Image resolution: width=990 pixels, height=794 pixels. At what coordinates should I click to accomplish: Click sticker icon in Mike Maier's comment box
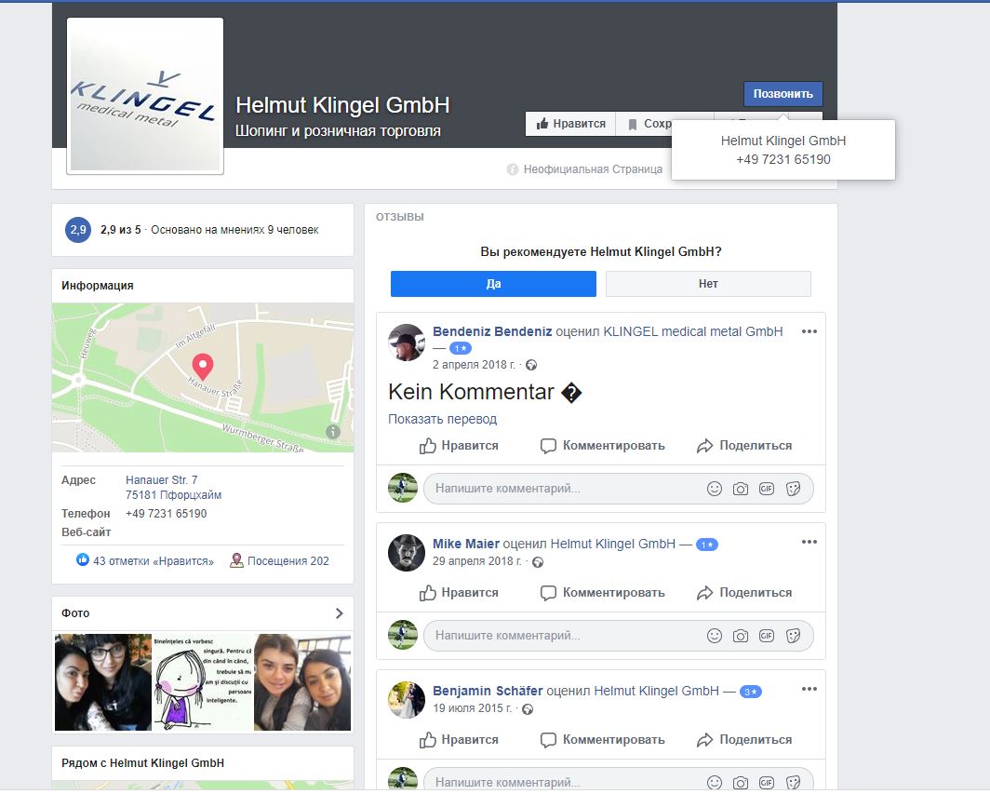point(794,636)
